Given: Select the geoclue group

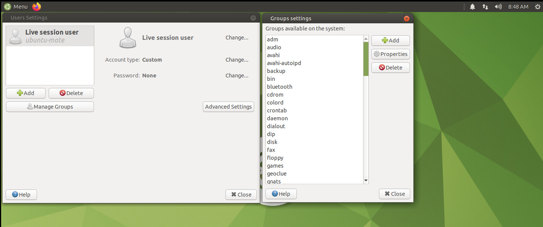Looking at the screenshot, I should point(314,174).
